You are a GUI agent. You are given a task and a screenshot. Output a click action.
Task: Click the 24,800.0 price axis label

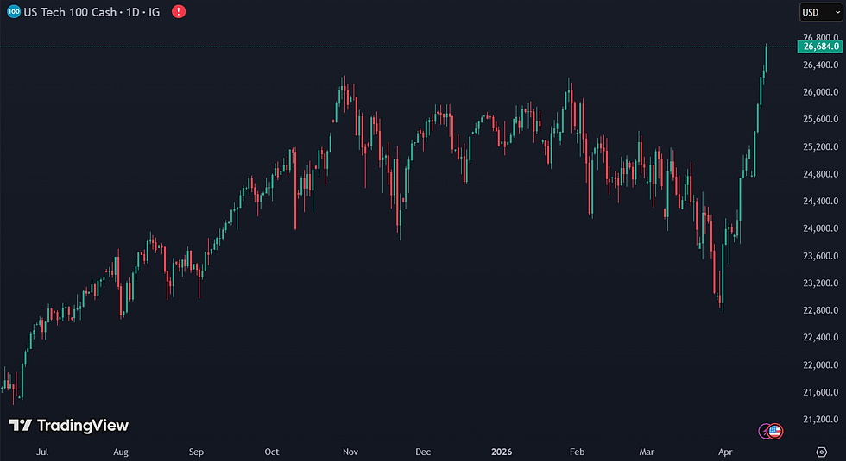tap(821, 174)
